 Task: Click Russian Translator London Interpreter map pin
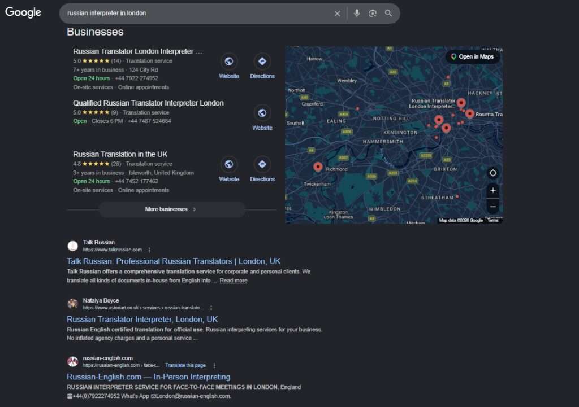pos(461,103)
